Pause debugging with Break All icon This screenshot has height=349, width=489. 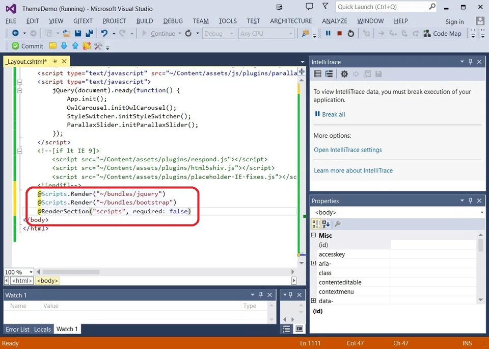(x=328, y=33)
